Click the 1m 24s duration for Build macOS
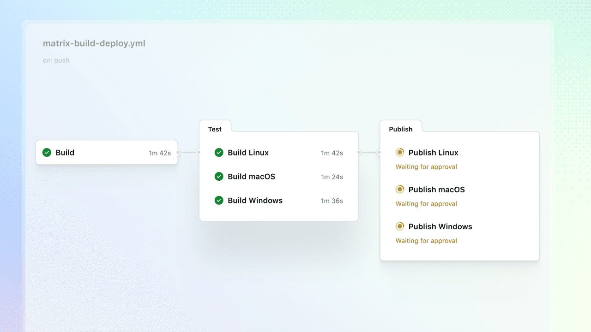This screenshot has width=591, height=332. 332,177
